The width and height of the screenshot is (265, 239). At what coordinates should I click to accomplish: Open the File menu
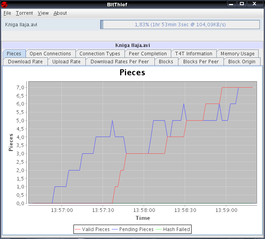tap(7, 13)
